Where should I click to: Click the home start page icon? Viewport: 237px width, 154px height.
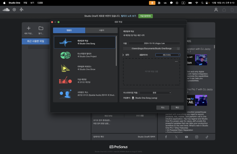click(224, 10)
